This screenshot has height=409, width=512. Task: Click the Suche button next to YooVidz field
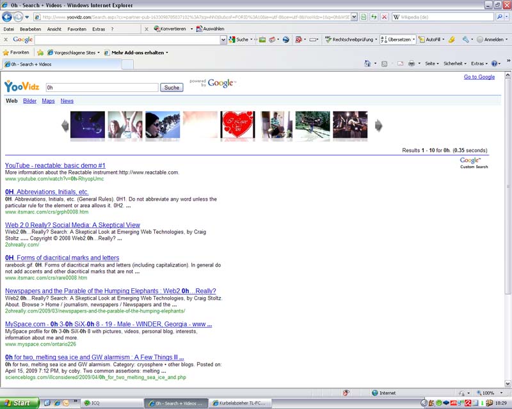coord(172,88)
